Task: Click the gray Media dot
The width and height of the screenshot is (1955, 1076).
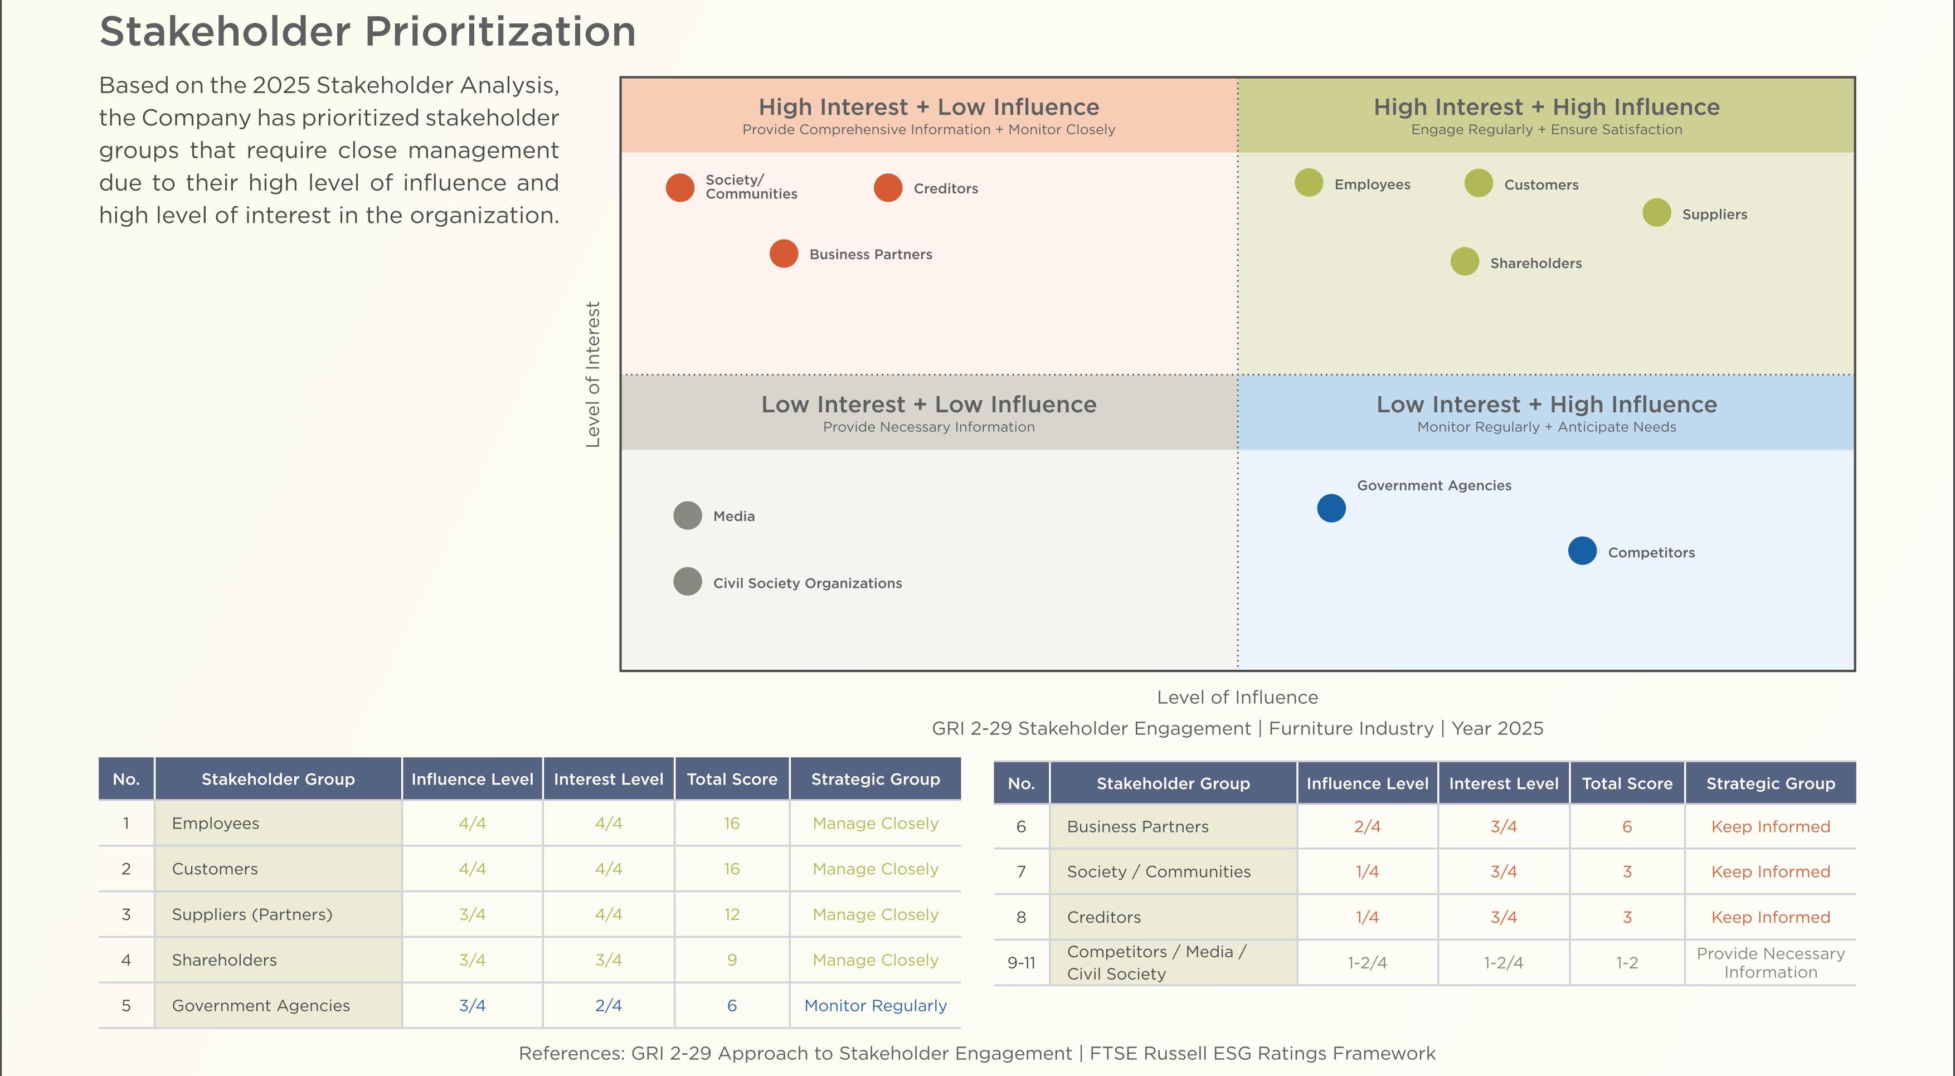Action: point(688,516)
